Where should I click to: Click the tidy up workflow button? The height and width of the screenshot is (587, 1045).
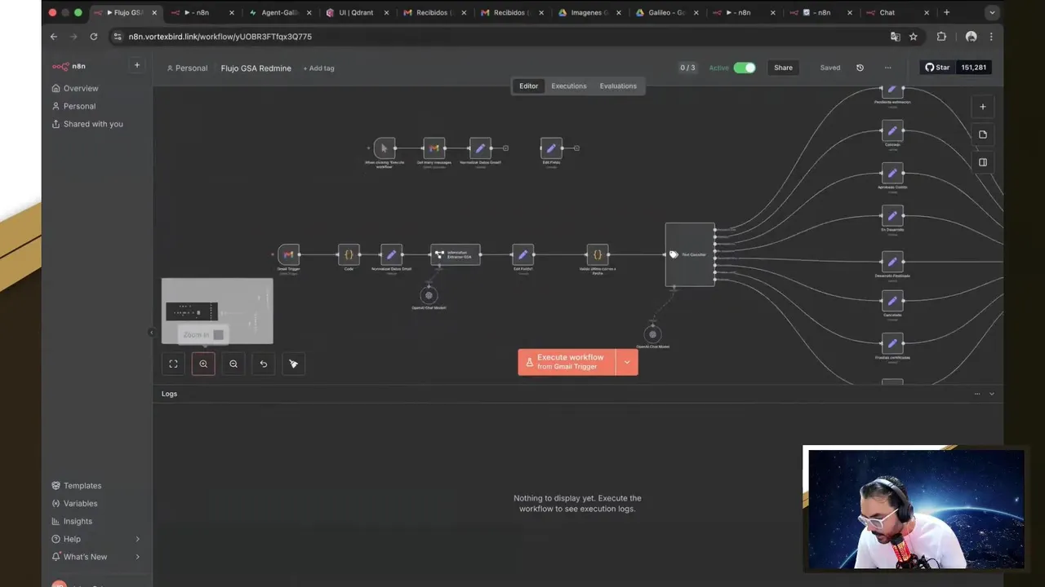pos(294,364)
